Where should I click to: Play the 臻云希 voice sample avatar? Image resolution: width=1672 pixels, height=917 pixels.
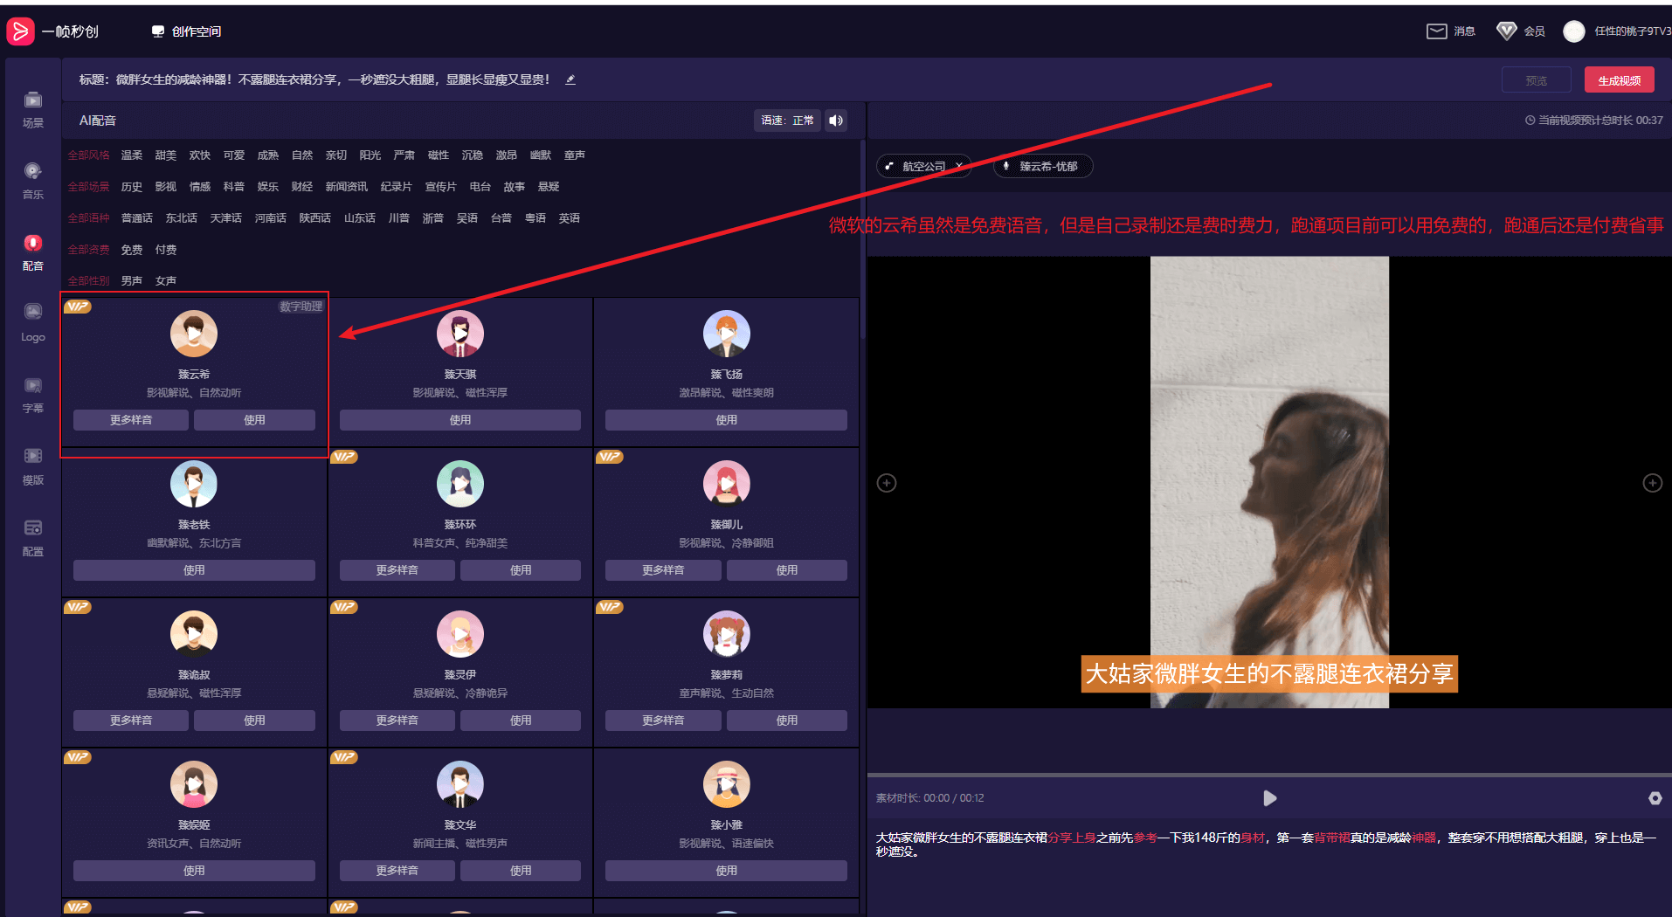[194, 334]
